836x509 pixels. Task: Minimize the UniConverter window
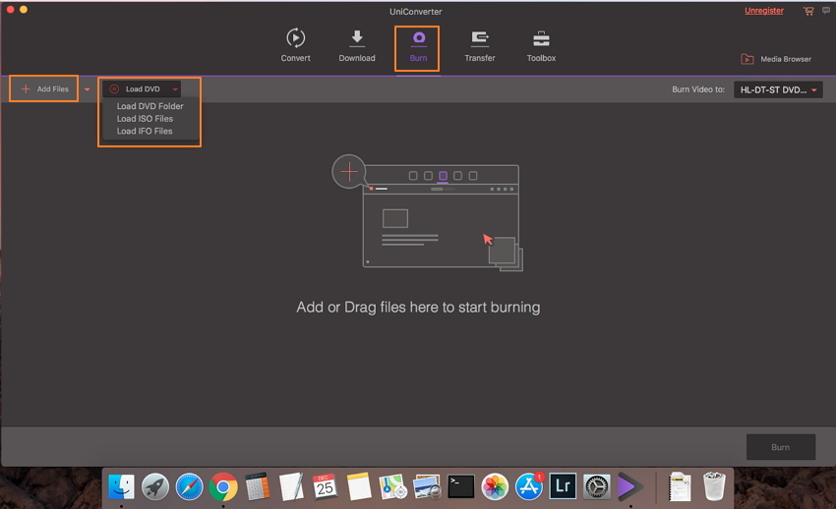pos(24,10)
